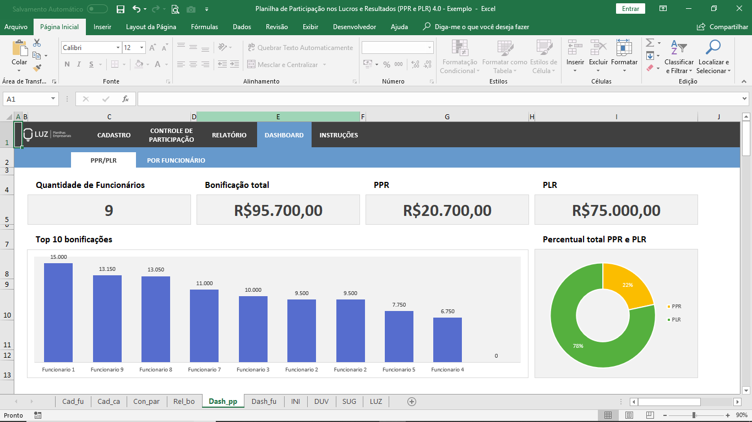The image size is (752, 422).
Task: Click the Copy icon in the clipboard group
Action: coord(37,55)
